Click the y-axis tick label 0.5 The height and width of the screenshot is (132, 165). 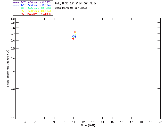(13, 48)
